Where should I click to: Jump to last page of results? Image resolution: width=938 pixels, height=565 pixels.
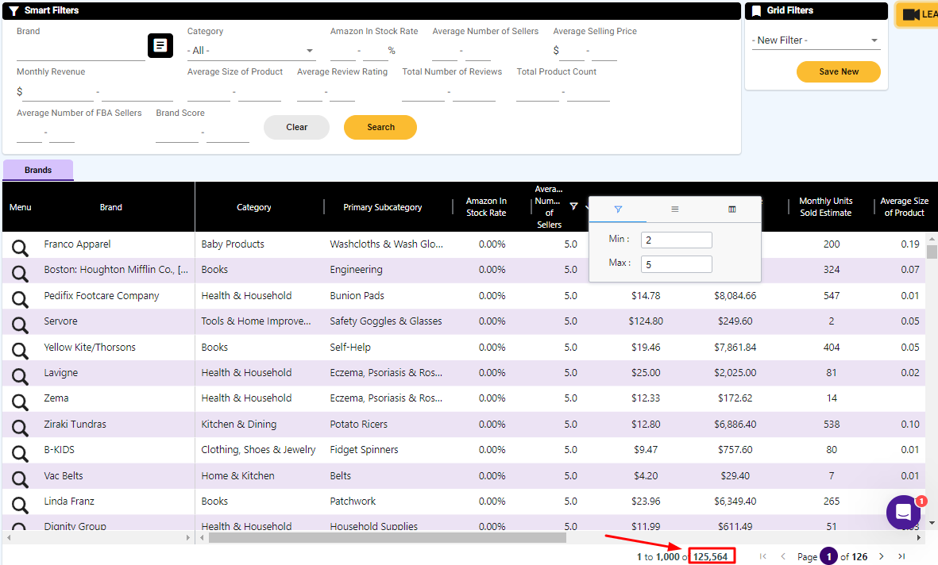point(901,556)
